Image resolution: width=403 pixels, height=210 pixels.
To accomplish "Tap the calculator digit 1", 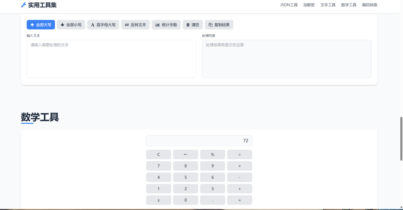I will pyautogui.click(x=159, y=189).
